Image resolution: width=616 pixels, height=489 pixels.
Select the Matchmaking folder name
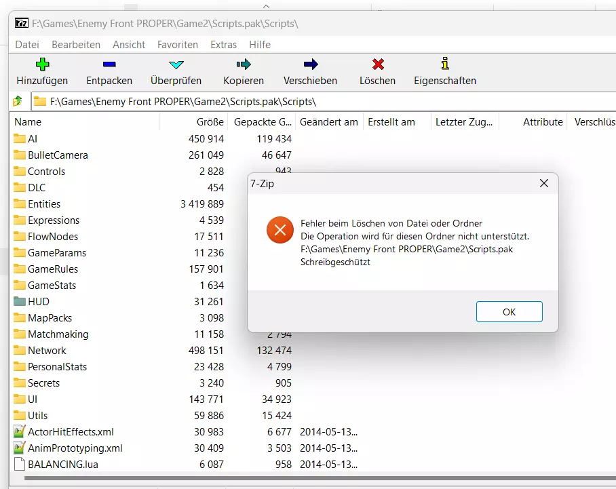tap(58, 334)
